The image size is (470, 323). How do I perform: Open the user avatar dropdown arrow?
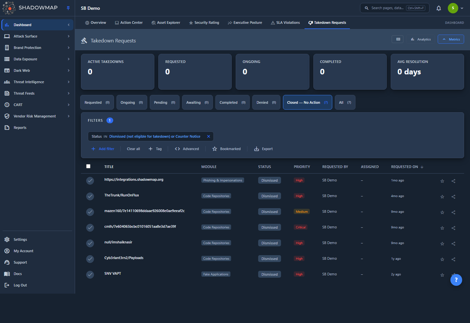[x=462, y=8]
